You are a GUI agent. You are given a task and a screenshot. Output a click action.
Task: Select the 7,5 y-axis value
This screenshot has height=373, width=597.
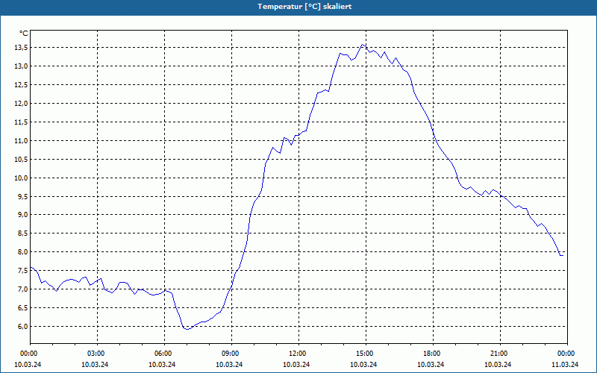point(23,271)
